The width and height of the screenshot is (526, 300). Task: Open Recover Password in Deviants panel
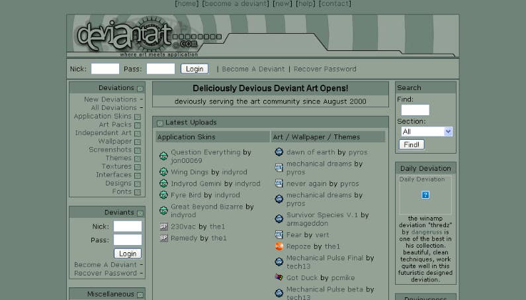pos(106,273)
